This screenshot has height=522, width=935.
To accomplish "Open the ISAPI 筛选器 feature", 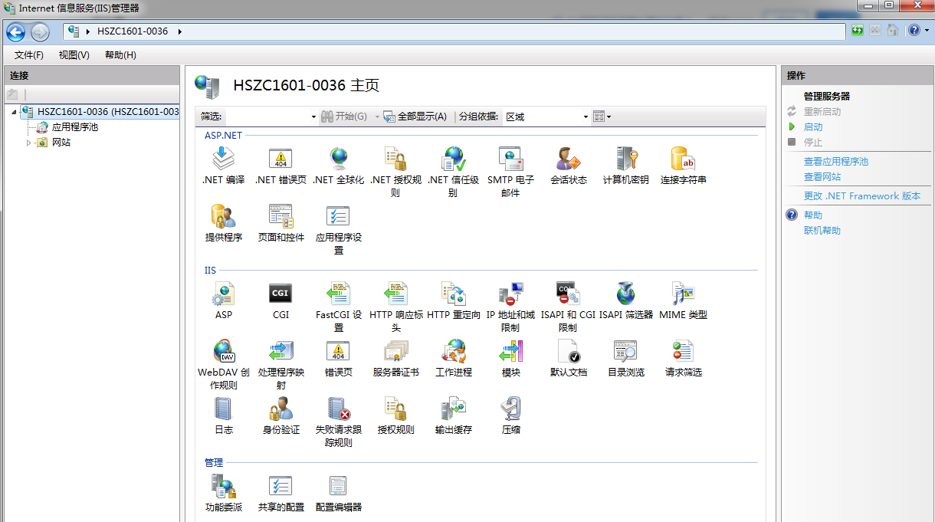I will pos(625,301).
